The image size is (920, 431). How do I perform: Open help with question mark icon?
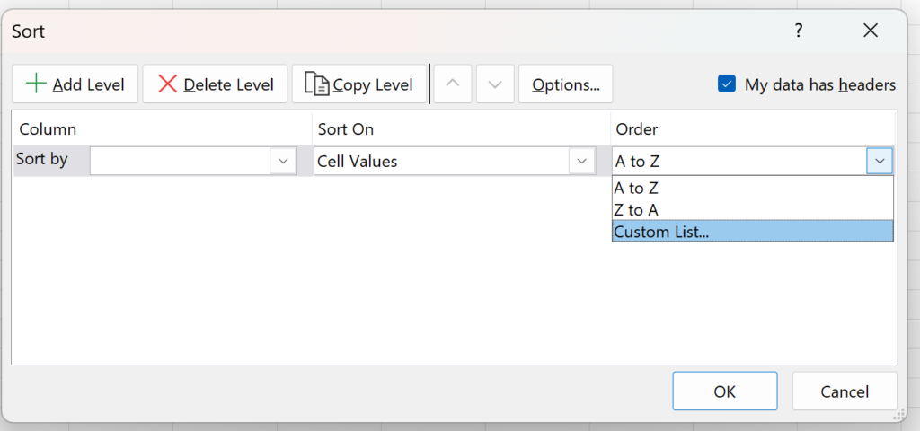[799, 31]
